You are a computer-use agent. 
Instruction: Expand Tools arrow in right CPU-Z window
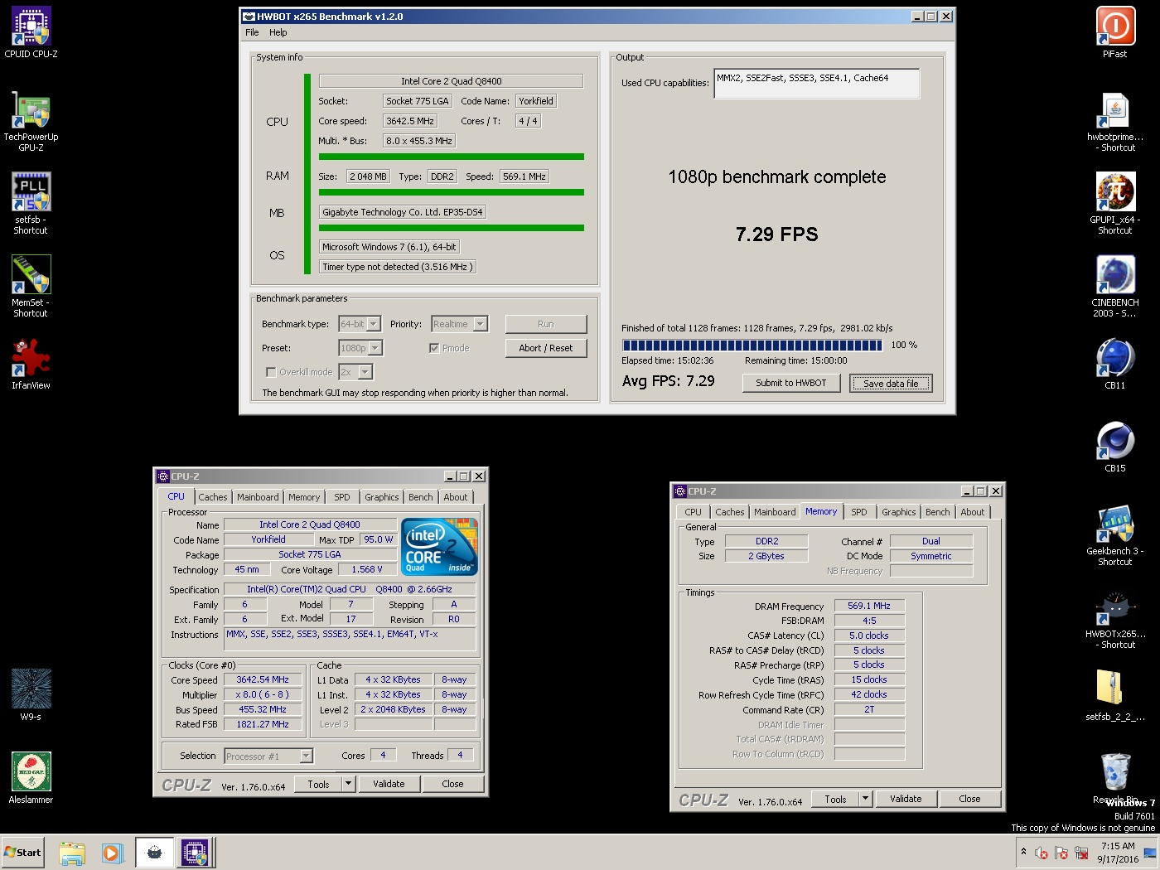tap(865, 799)
